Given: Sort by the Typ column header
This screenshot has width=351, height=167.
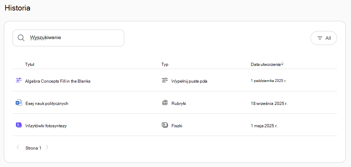Looking at the screenshot, I should [x=165, y=64].
